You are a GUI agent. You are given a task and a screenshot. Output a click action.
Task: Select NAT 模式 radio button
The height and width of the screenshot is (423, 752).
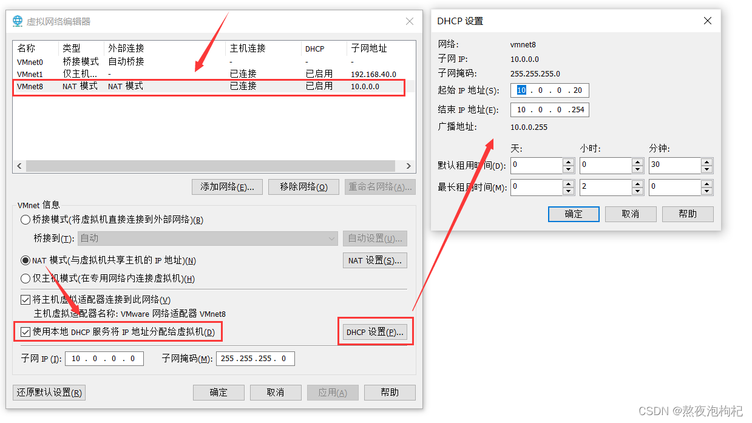coord(25,260)
